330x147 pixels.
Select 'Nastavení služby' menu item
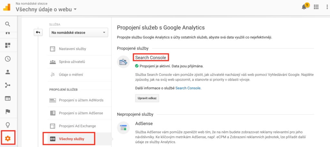(x=72, y=49)
